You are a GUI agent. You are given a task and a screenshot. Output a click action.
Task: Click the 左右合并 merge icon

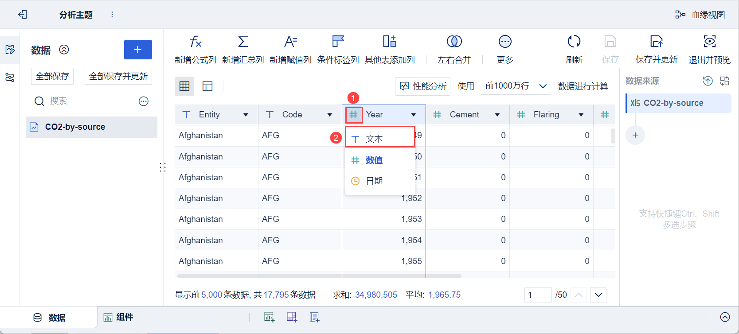[454, 42]
